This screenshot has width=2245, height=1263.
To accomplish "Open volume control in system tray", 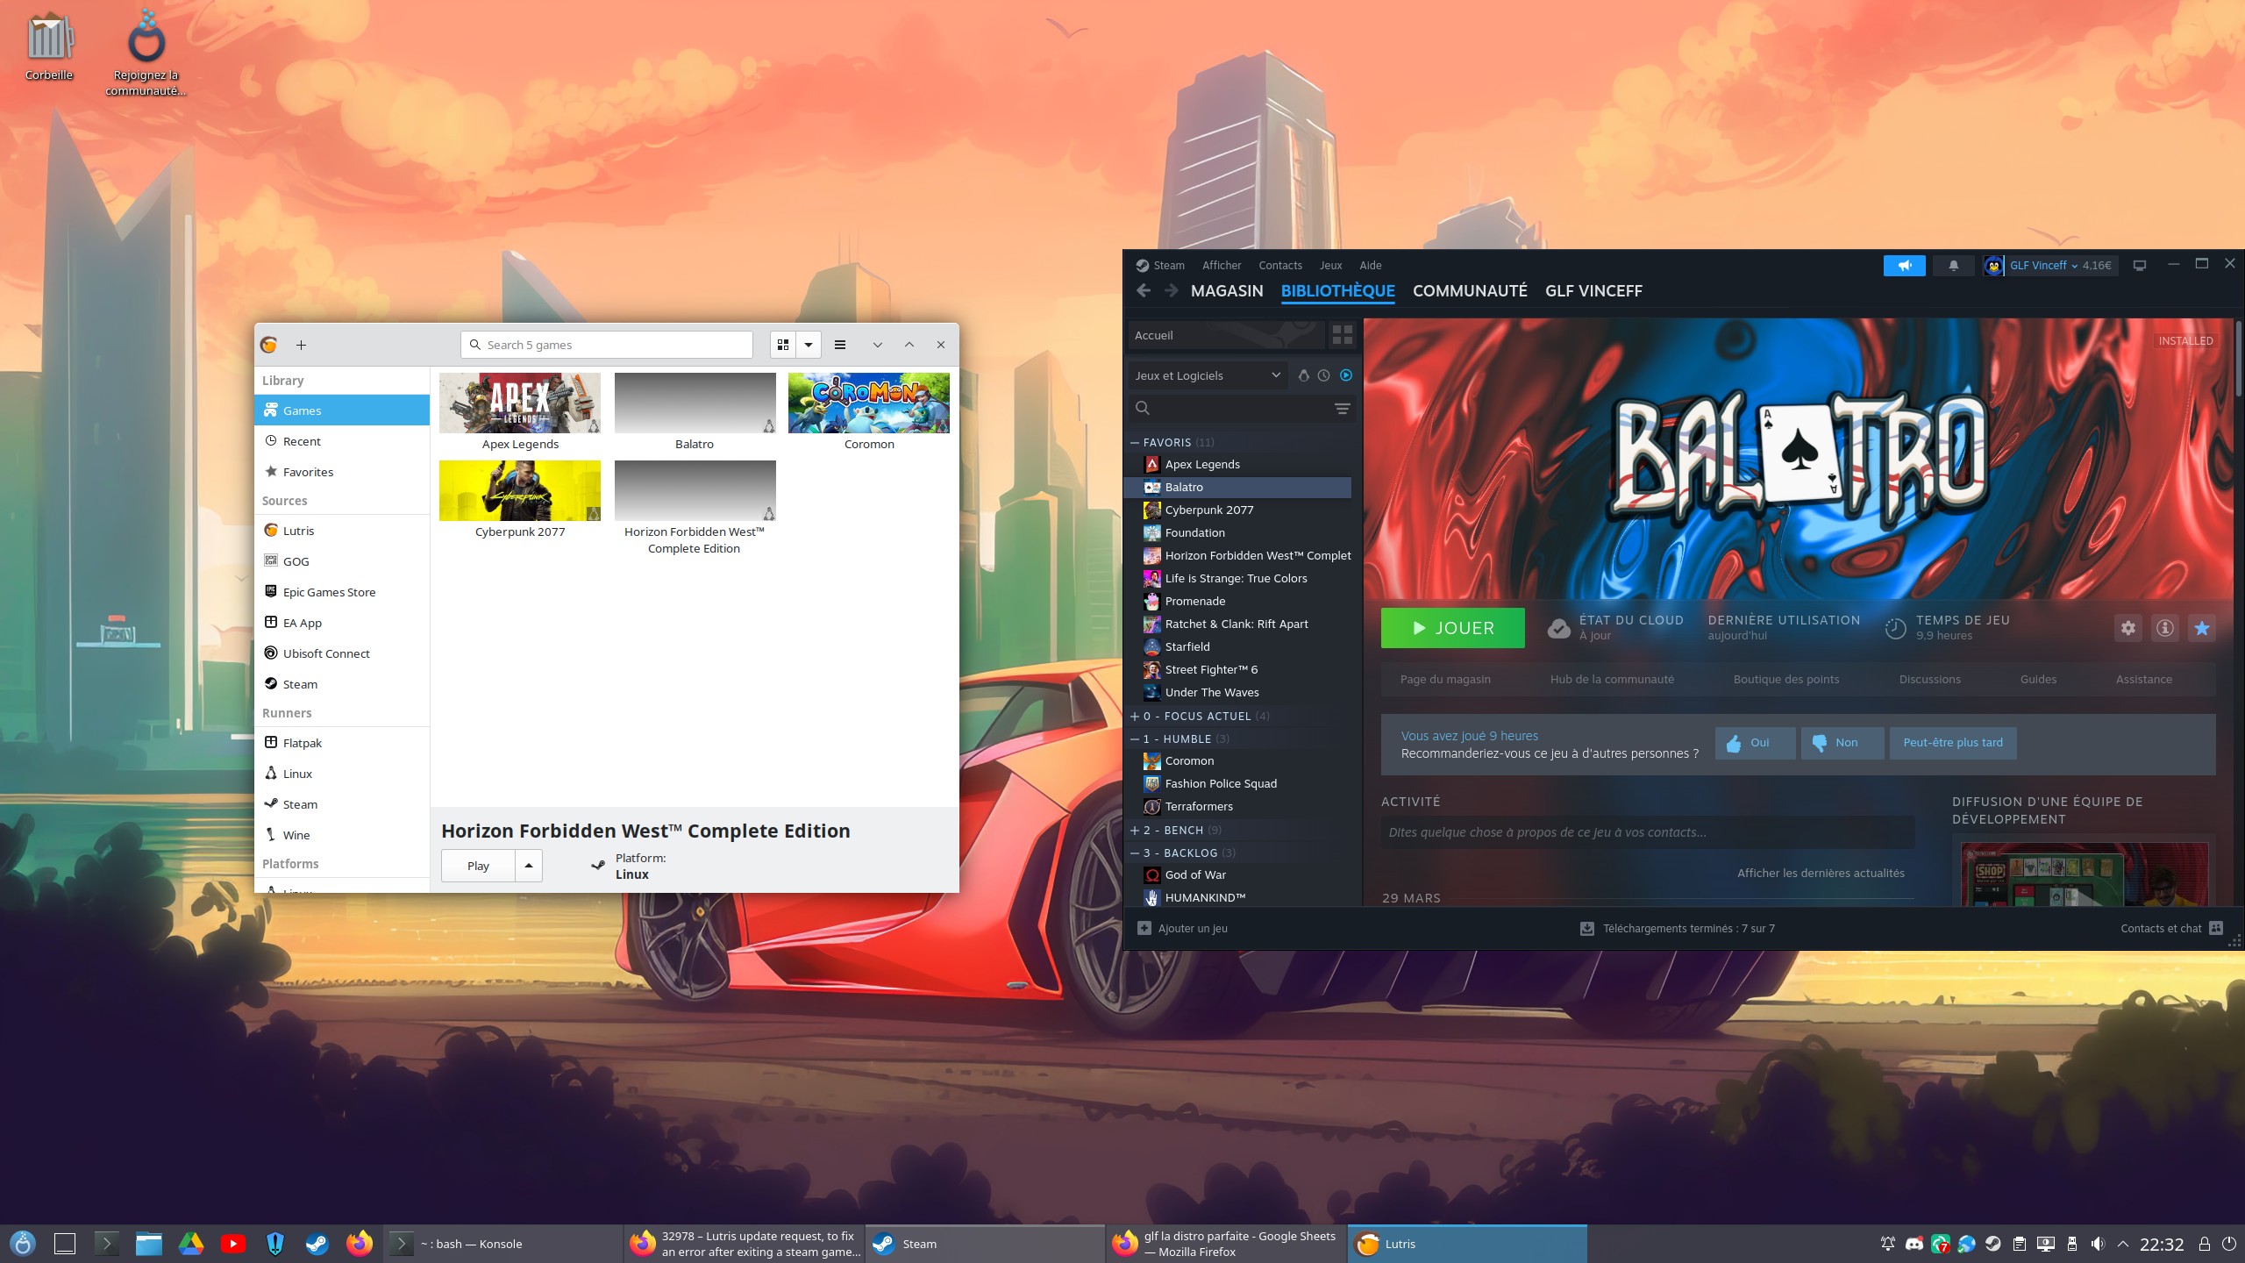I will click(2098, 1244).
